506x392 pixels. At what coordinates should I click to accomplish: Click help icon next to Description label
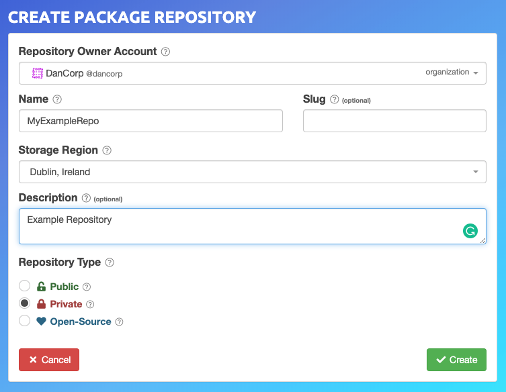tap(86, 198)
